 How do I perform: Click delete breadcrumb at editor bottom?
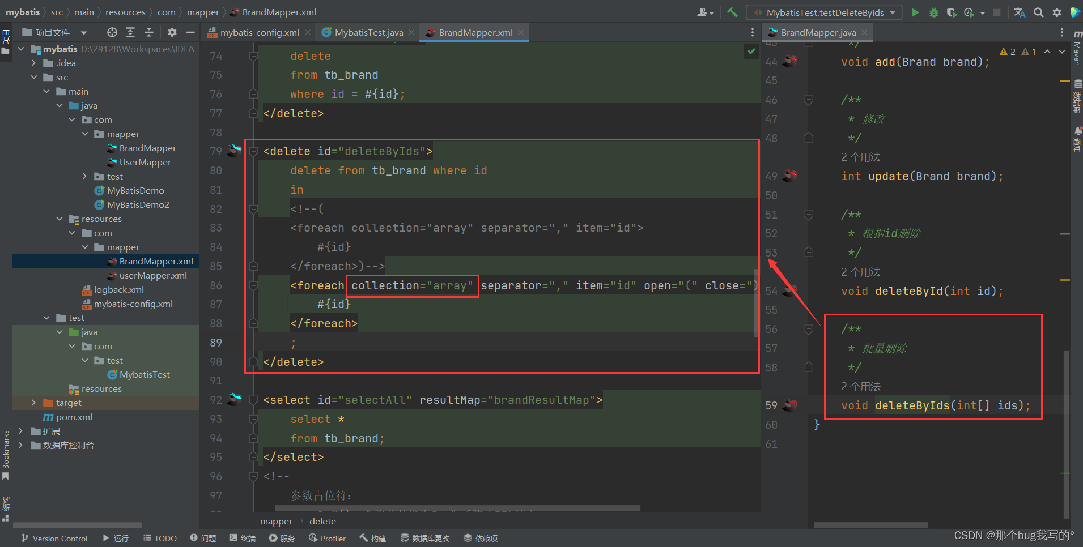[322, 521]
